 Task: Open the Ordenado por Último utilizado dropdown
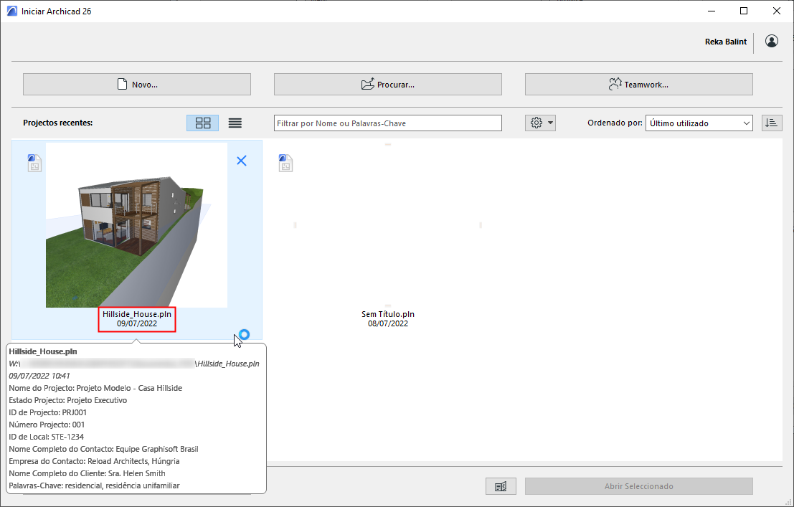699,123
